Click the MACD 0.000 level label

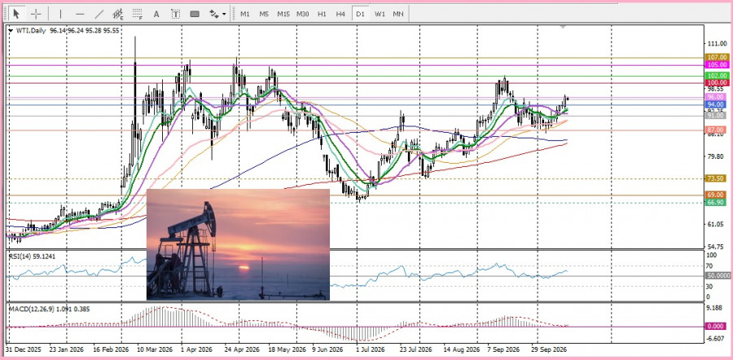click(717, 327)
